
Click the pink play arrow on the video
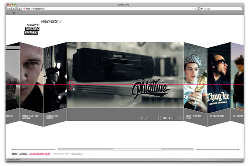[71, 85]
